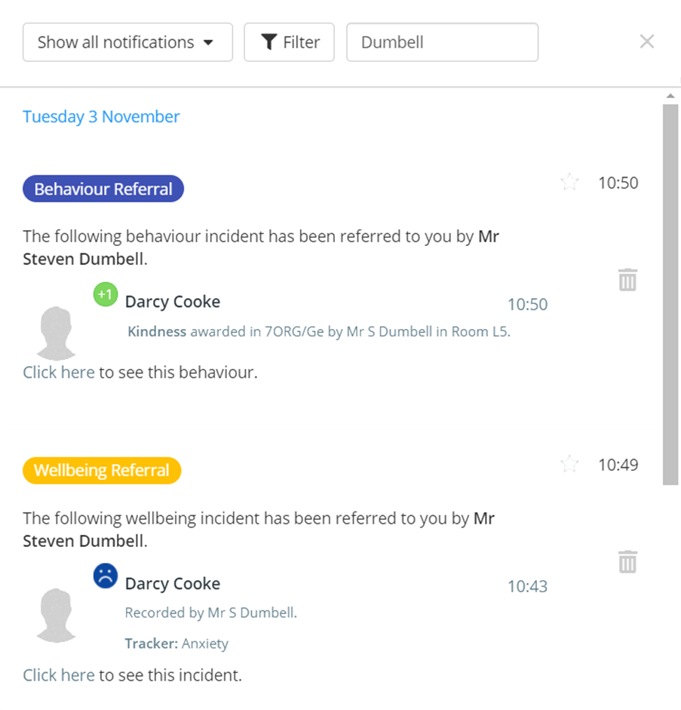Screen dimensions: 681x710
Task: Open 'Click here' to see this behaviour
Action: coord(58,372)
